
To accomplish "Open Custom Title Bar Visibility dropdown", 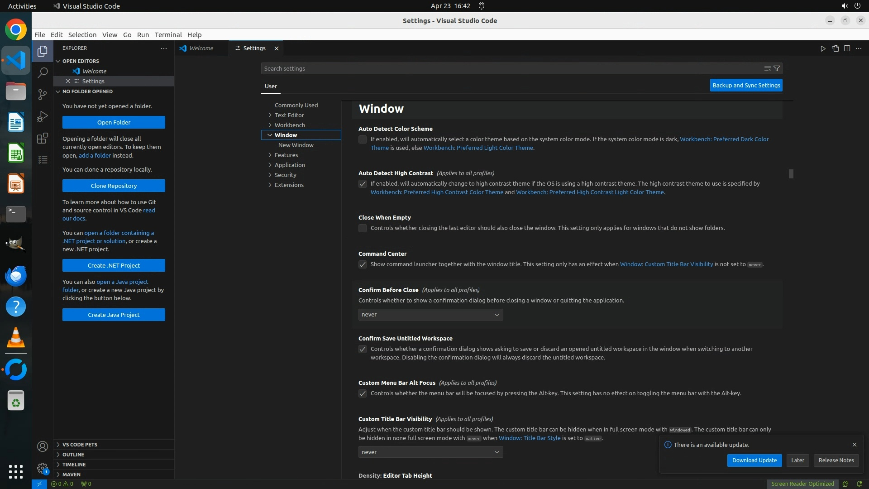I will point(430,452).
